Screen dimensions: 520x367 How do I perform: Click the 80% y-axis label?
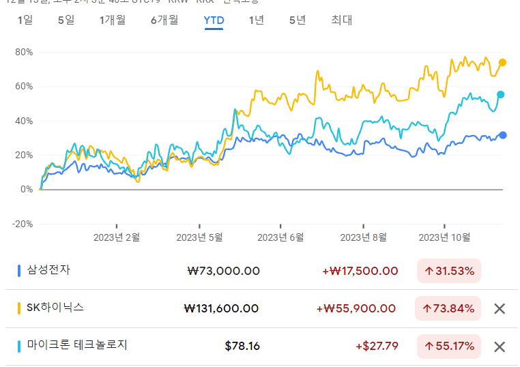click(24, 52)
